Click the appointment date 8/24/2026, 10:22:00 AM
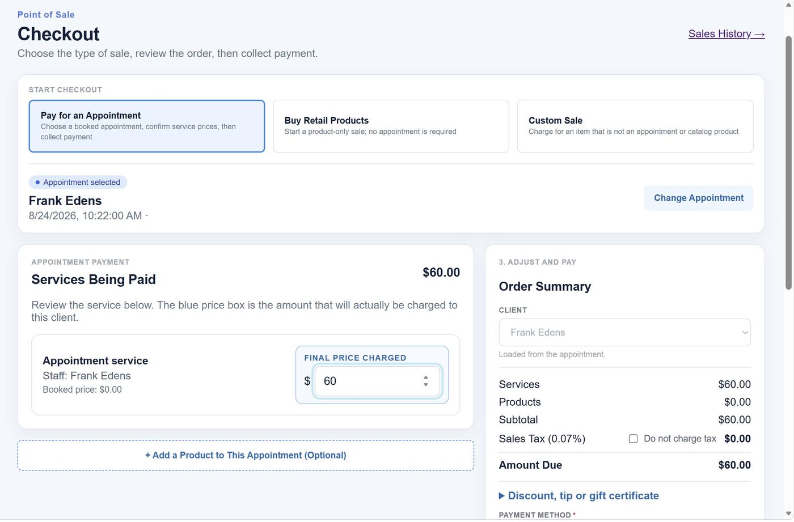794x522 pixels. 86,216
